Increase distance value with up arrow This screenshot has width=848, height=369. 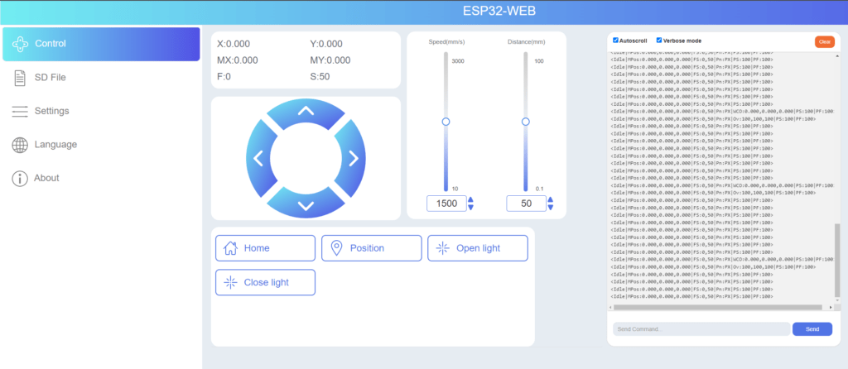tap(551, 199)
